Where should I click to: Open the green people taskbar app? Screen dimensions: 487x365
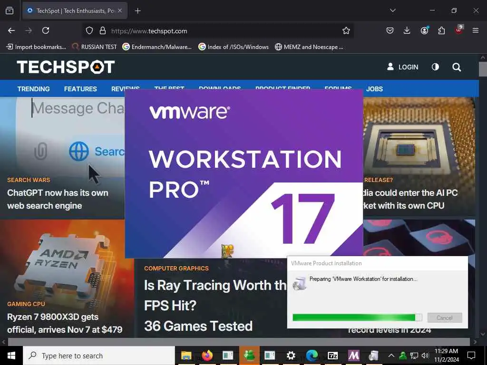(x=249, y=355)
